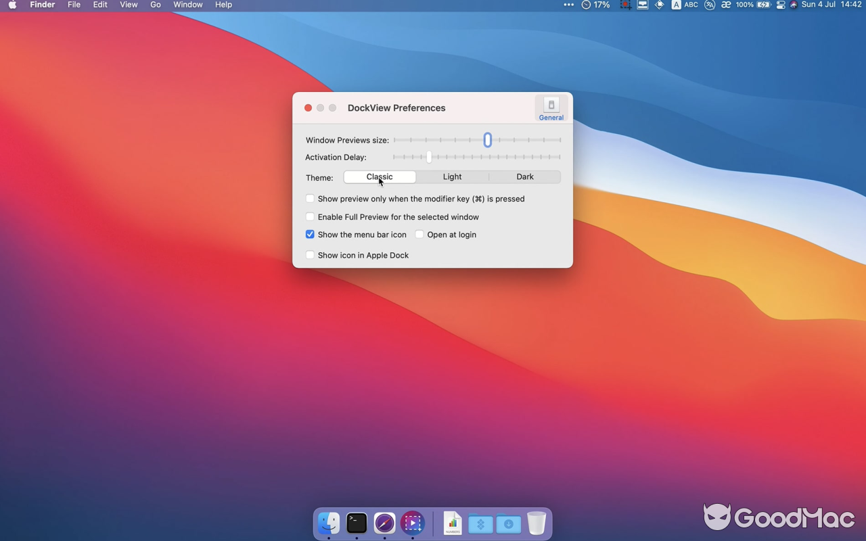Disable Show the menu bar icon

point(310,234)
